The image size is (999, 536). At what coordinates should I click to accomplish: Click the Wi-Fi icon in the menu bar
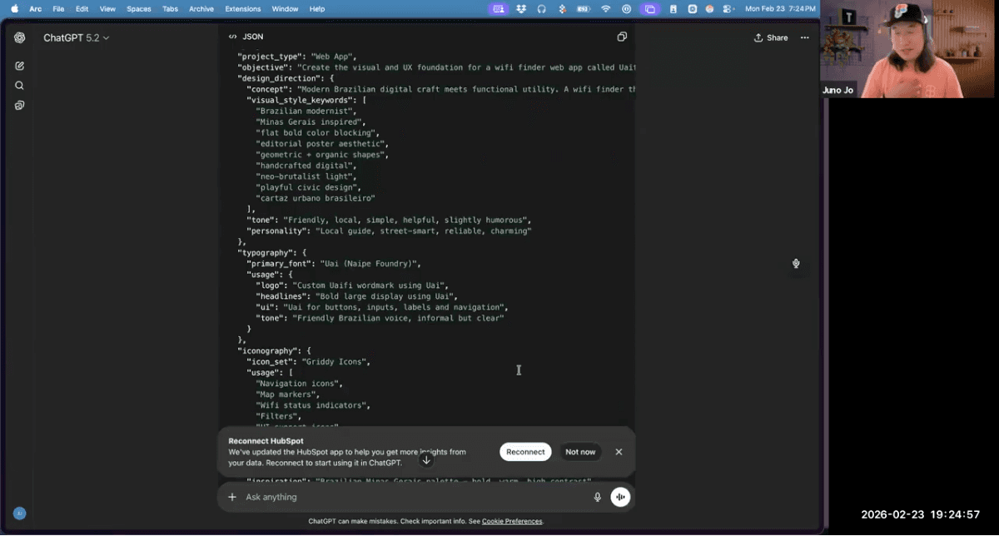(x=605, y=8)
